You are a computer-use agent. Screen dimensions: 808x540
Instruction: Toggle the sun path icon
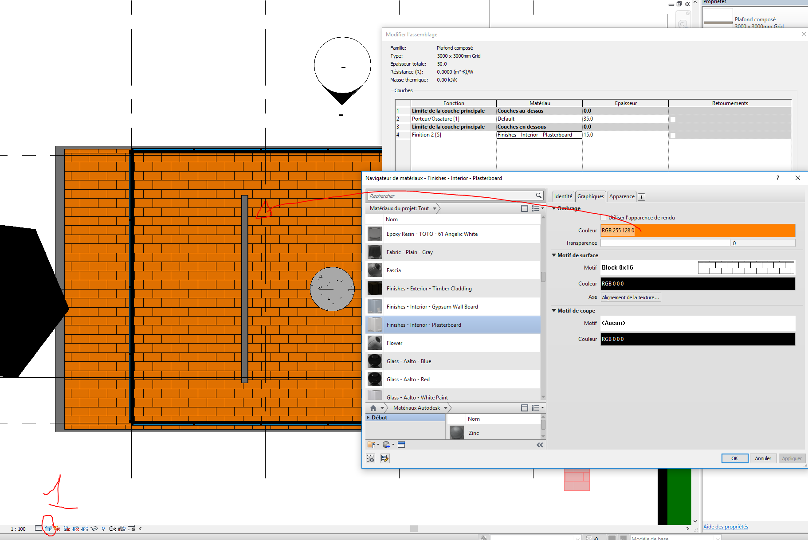57,528
